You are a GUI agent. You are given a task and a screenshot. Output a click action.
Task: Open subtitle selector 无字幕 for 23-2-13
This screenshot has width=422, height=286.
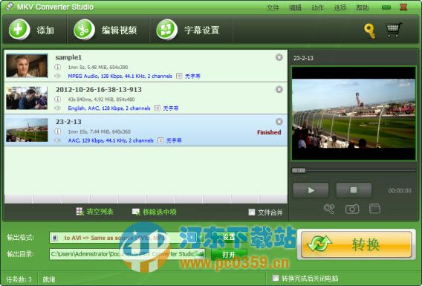coord(174,140)
